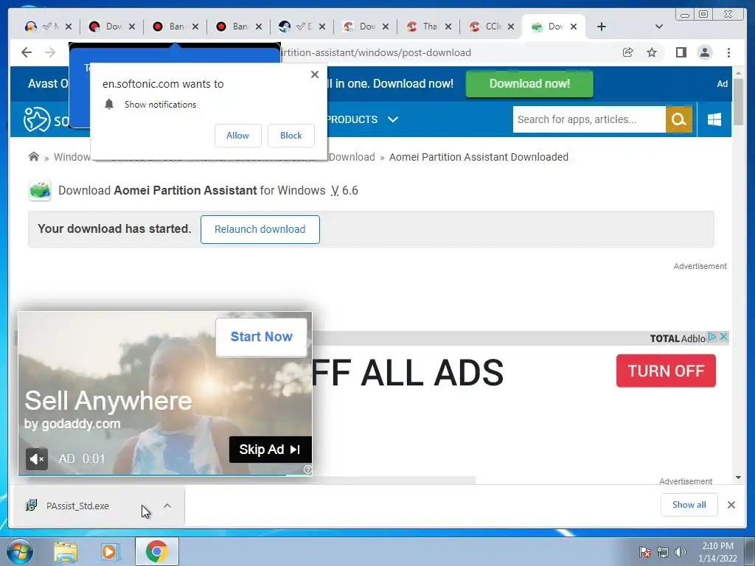This screenshot has height=566, width=755.
Task: Open the Chrome three-dot menu
Action: coord(728,52)
